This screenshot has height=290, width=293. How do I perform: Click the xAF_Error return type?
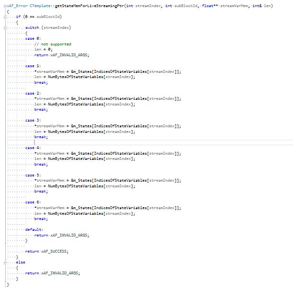click(x=17, y=6)
